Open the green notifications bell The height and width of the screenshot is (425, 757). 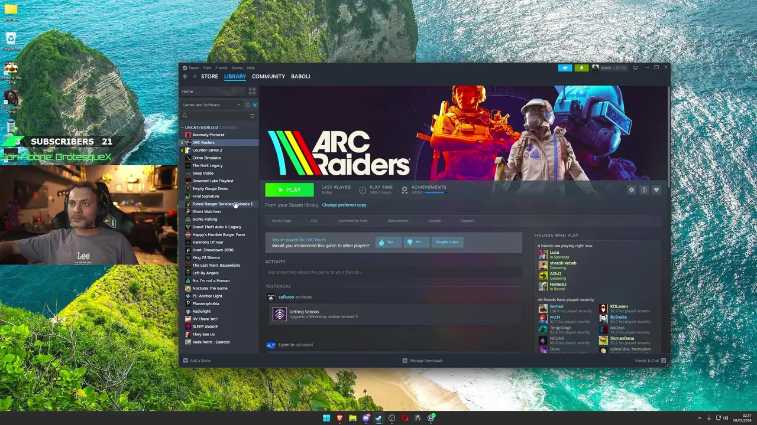tap(581, 68)
